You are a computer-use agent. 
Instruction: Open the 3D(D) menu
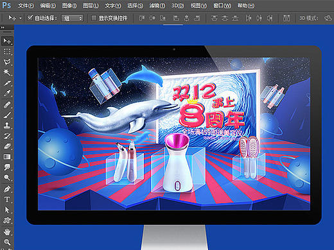(x=177, y=6)
